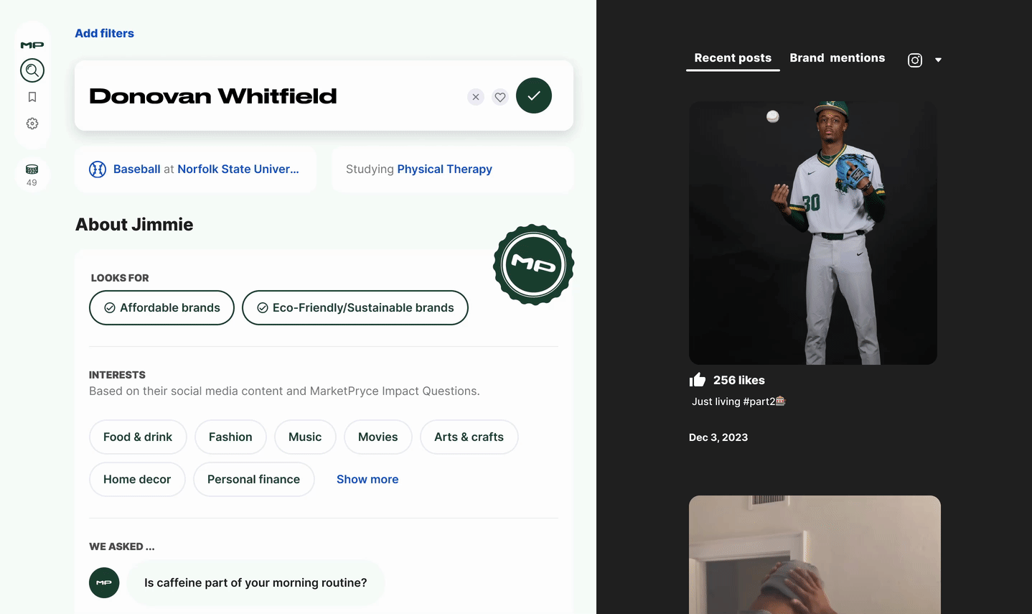Screen dimensions: 1032x614
Task: Click the MP logo in sidebar
Action: (32, 45)
